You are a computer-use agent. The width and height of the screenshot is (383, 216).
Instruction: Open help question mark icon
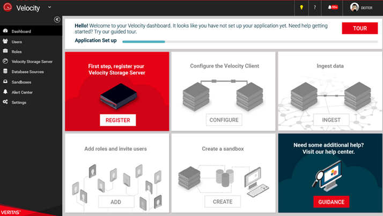click(314, 8)
